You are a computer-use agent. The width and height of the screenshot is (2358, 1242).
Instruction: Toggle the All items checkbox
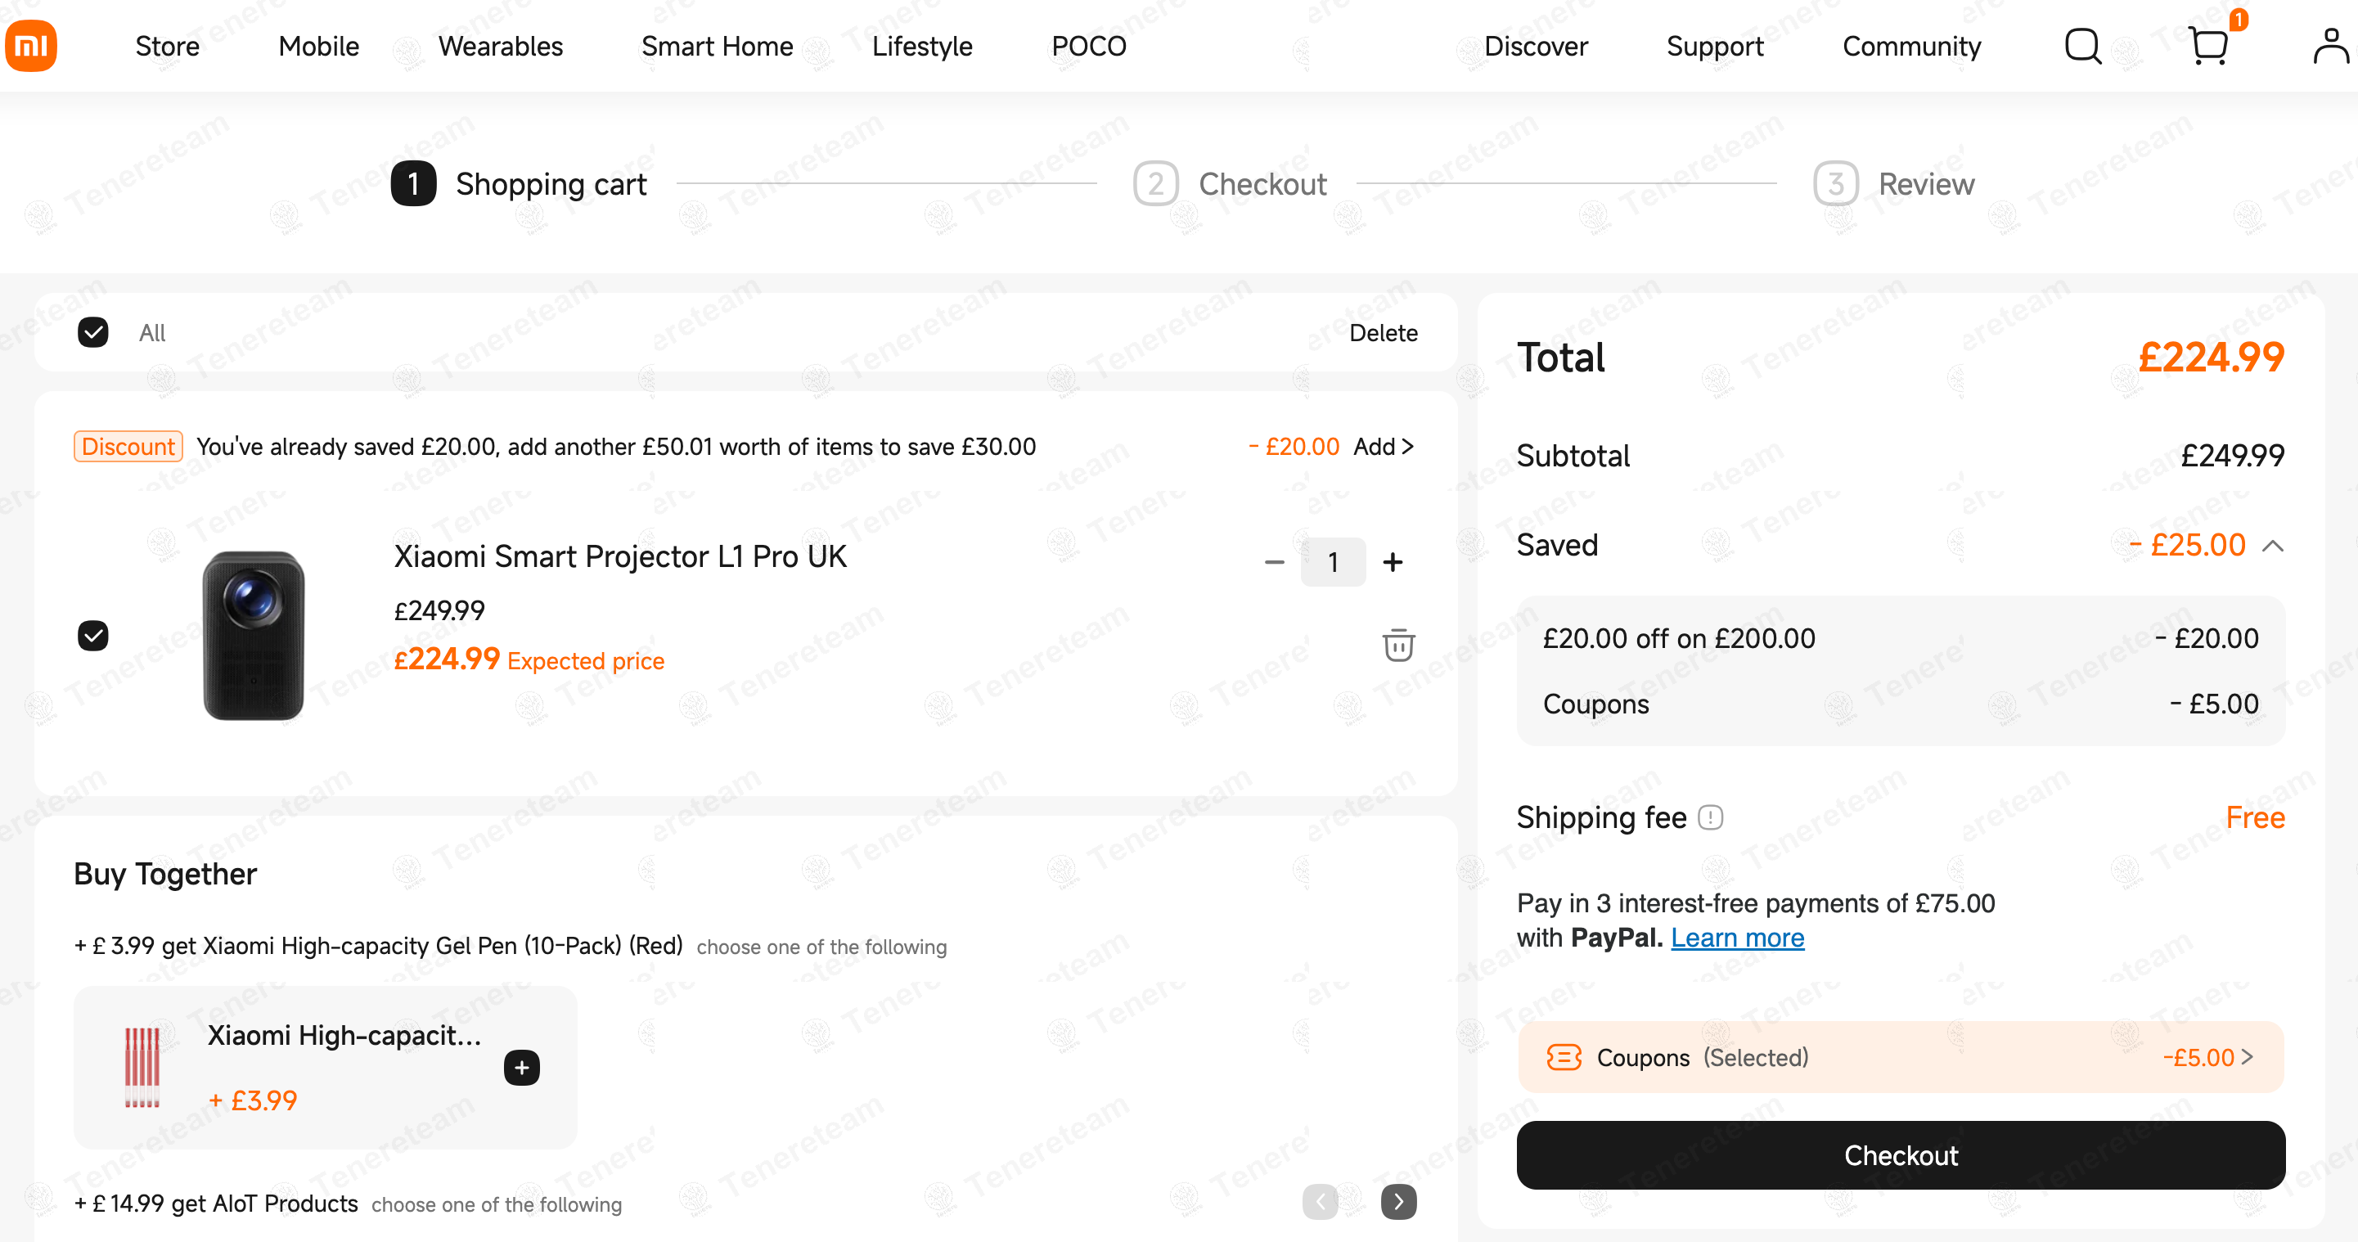pos(93,332)
